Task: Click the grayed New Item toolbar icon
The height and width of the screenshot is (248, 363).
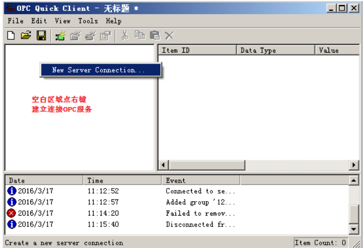Action: [x=90, y=36]
